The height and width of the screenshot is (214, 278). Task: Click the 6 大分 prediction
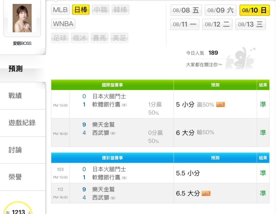(185, 133)
